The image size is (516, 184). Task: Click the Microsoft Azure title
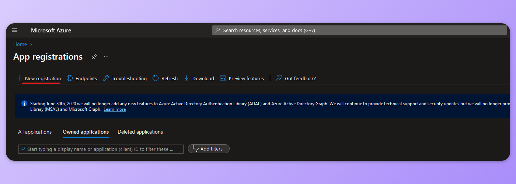click(x=51, y=30)
